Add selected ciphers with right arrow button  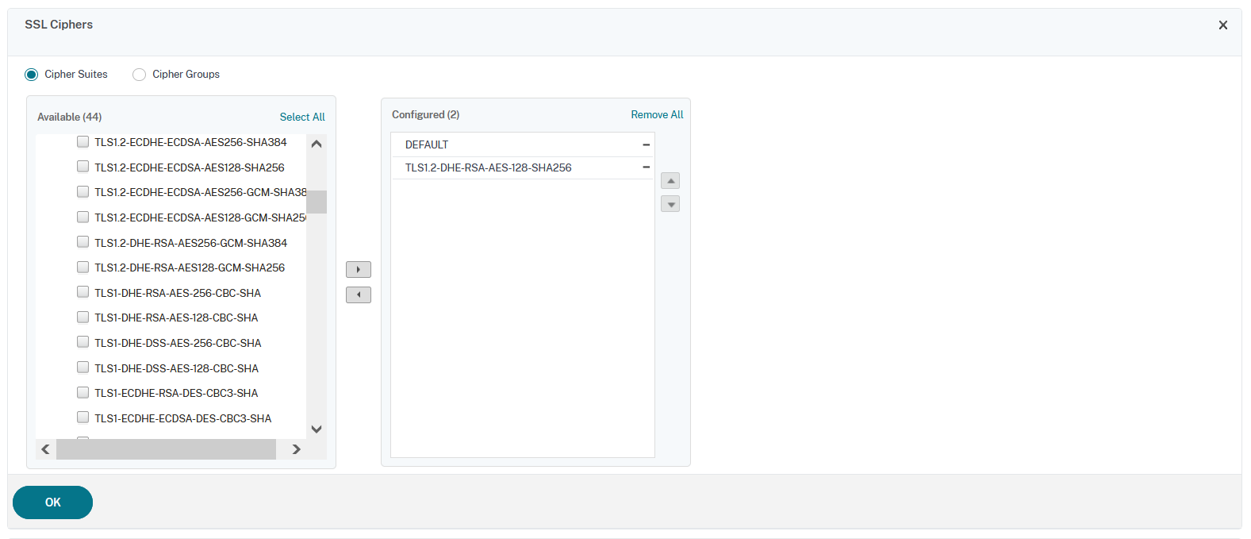coord(359,270)
